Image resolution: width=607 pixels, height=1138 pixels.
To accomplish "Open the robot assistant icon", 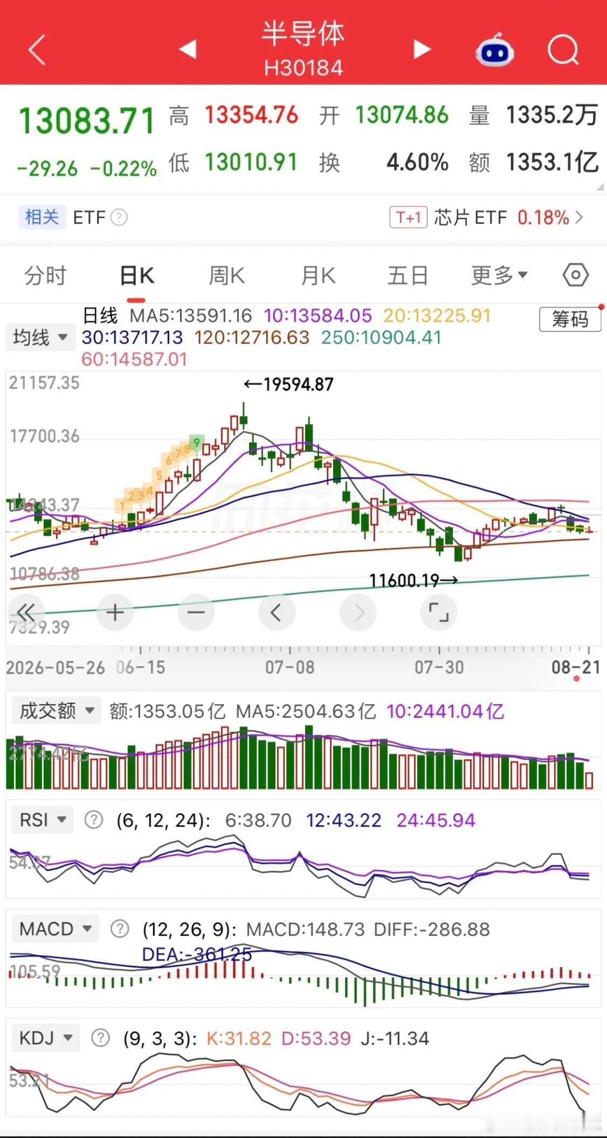I will (x=494, y=50).
